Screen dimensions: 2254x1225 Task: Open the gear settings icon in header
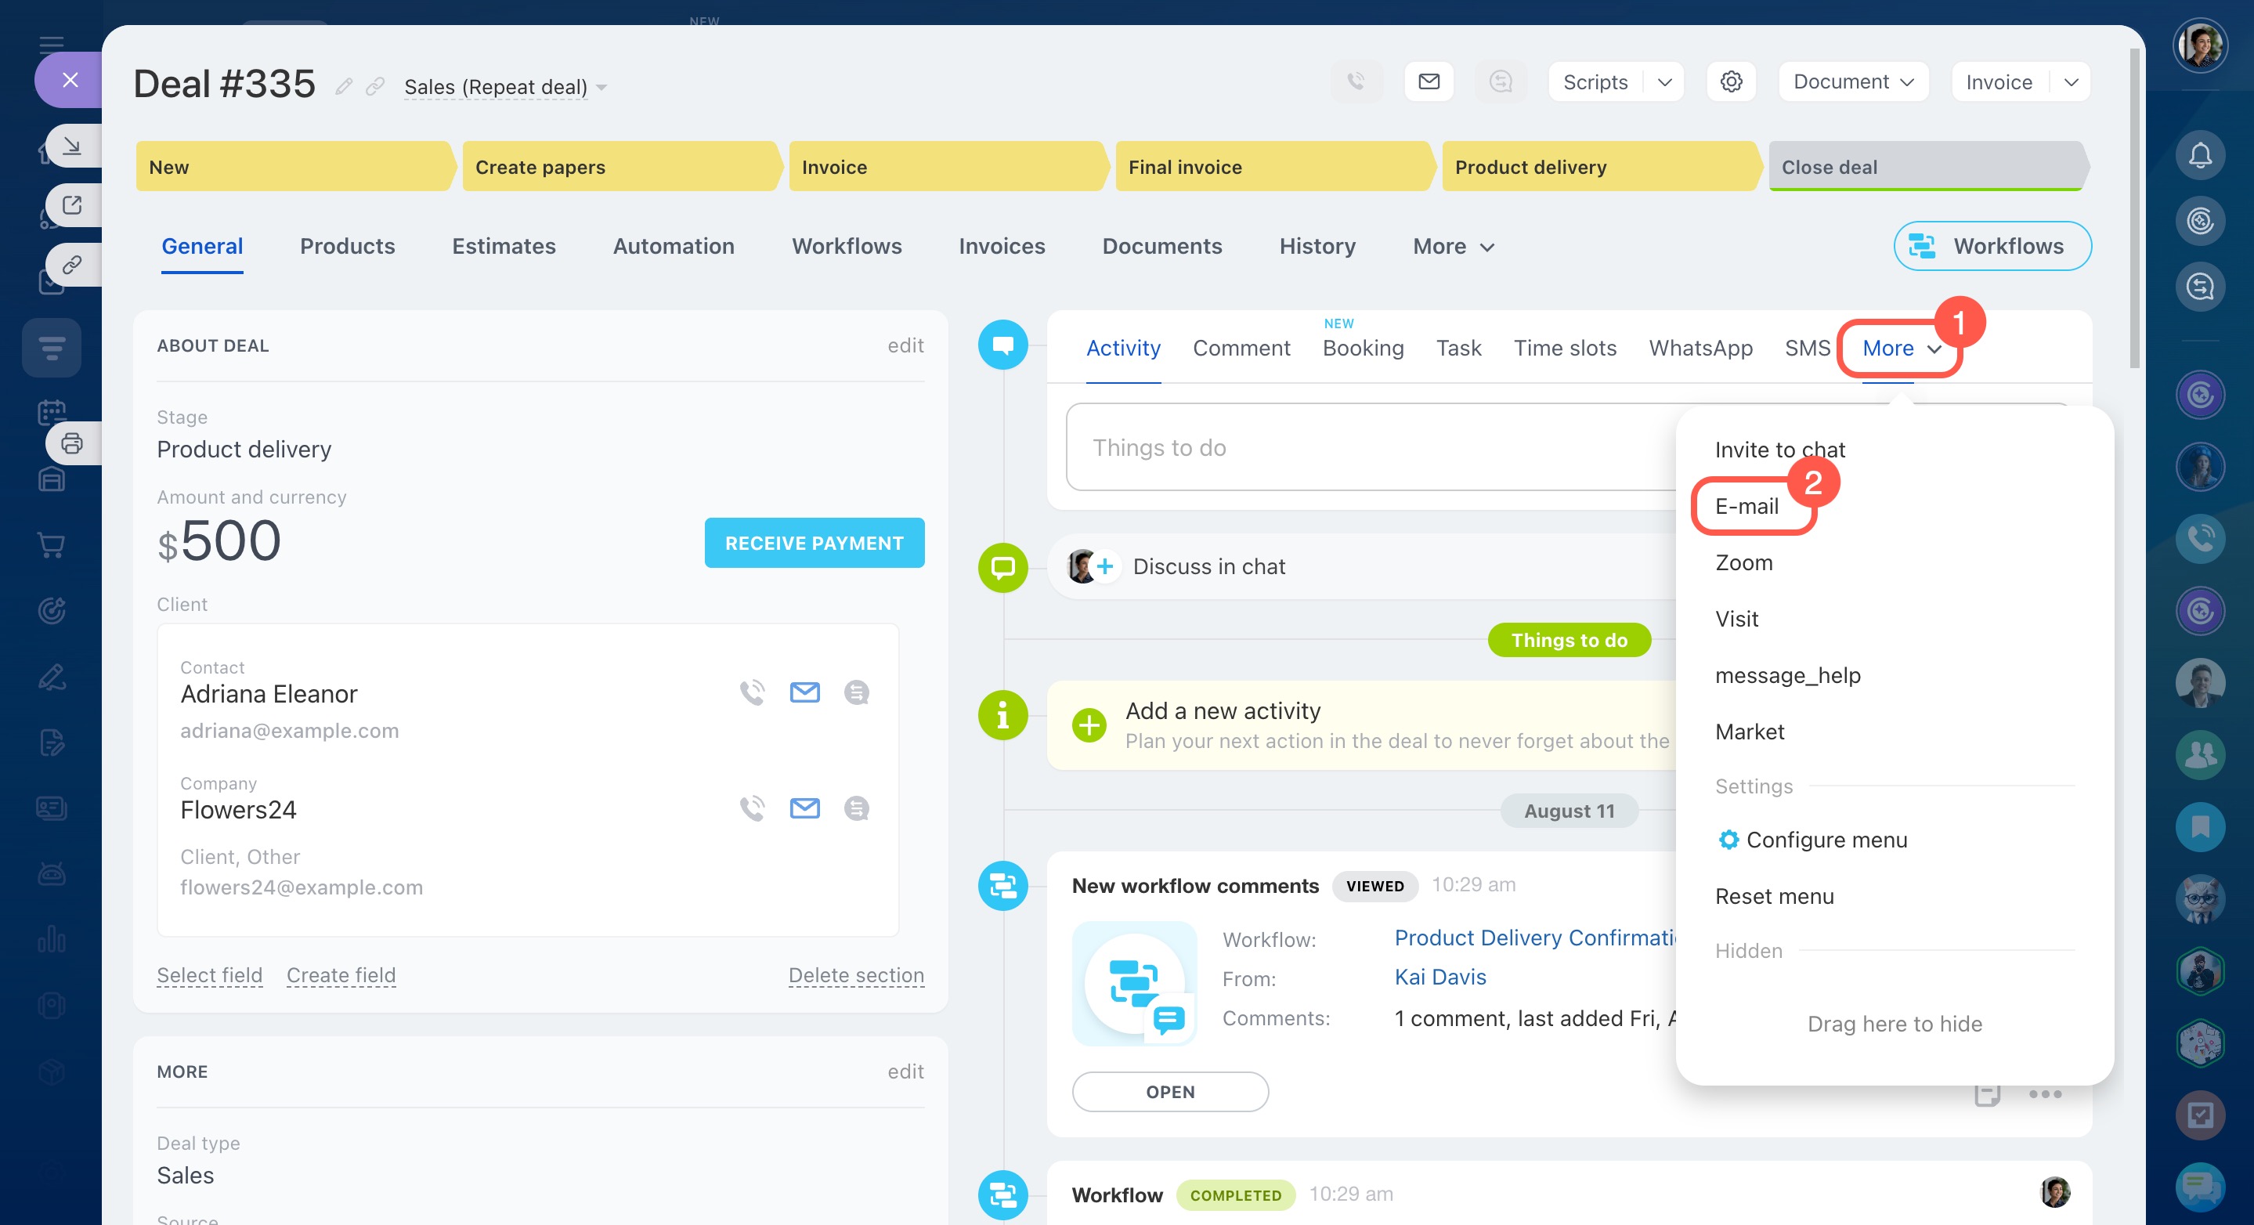[x=1730, y=81]
